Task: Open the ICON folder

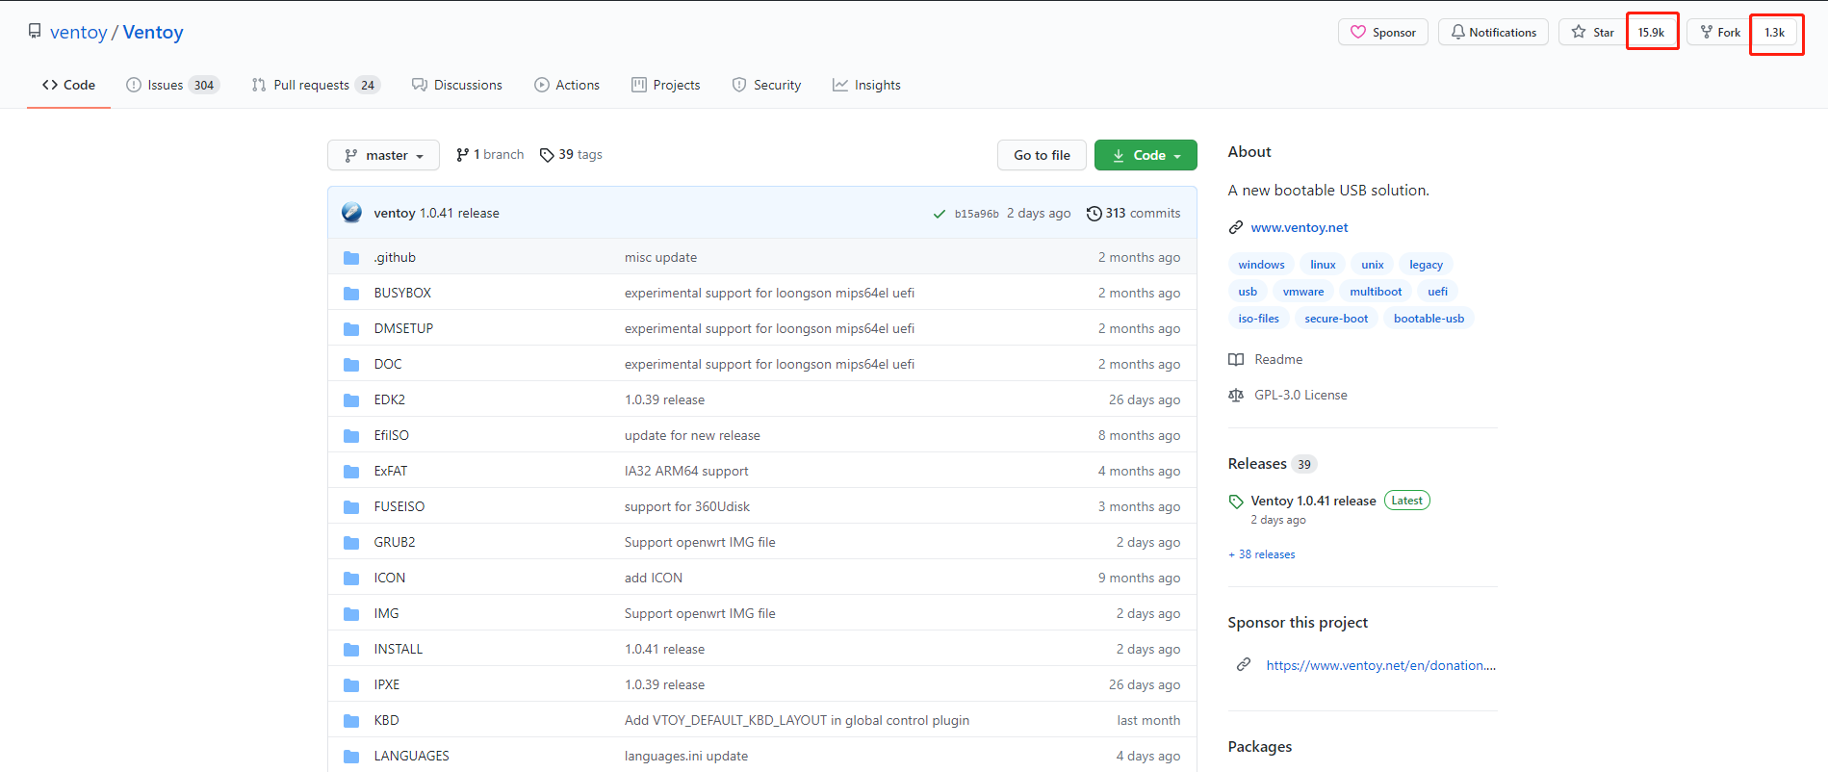Action: pyautogui.click(x=390, y=578)
